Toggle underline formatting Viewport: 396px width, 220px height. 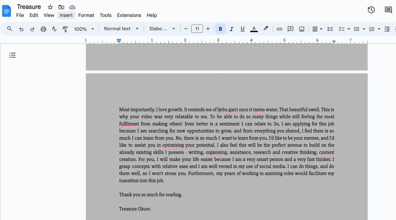[242, 29]
